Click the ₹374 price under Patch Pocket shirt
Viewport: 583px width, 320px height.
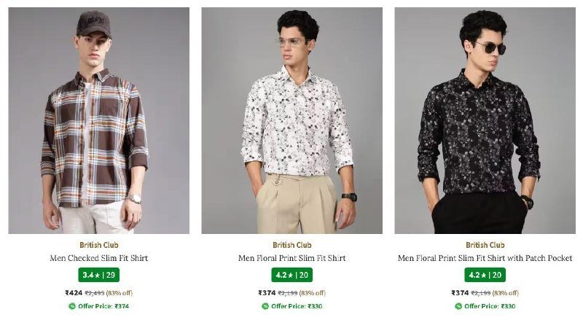tap(460, 293)
